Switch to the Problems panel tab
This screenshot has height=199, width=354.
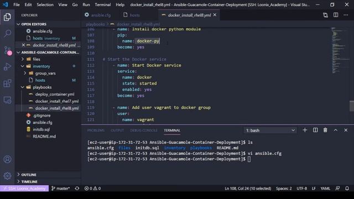[96, 130]
